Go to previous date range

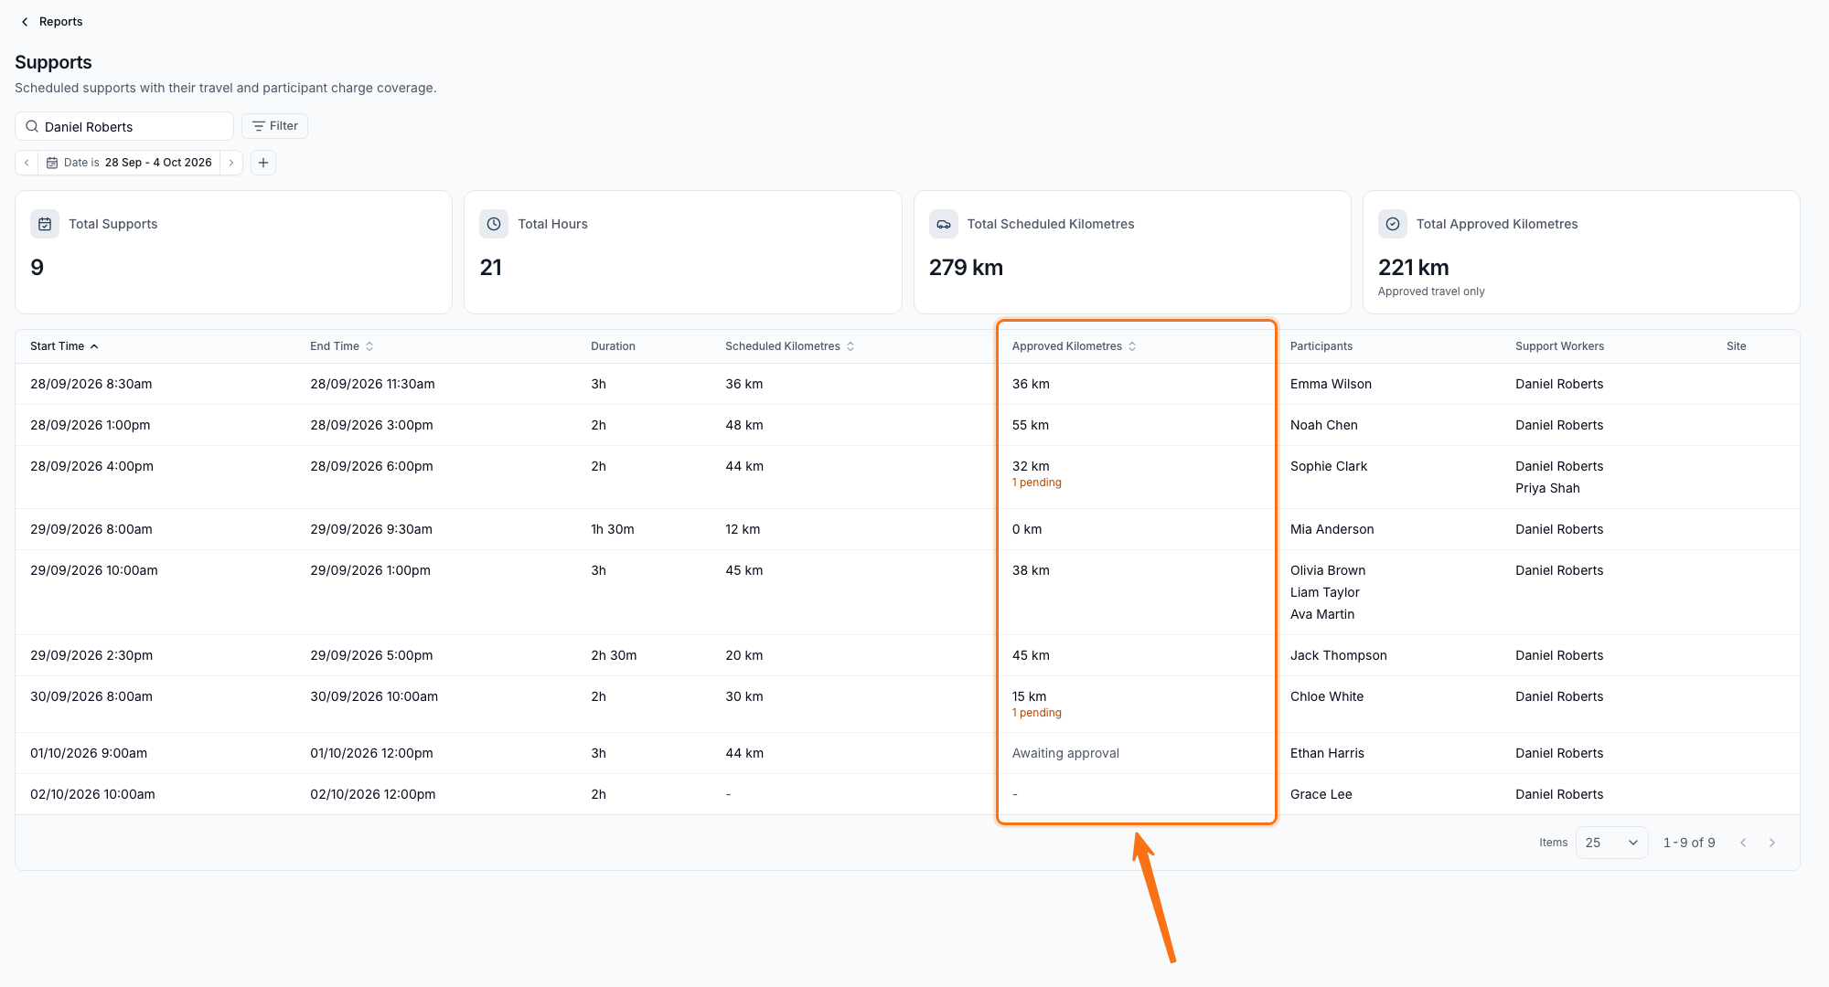[27, 163]
